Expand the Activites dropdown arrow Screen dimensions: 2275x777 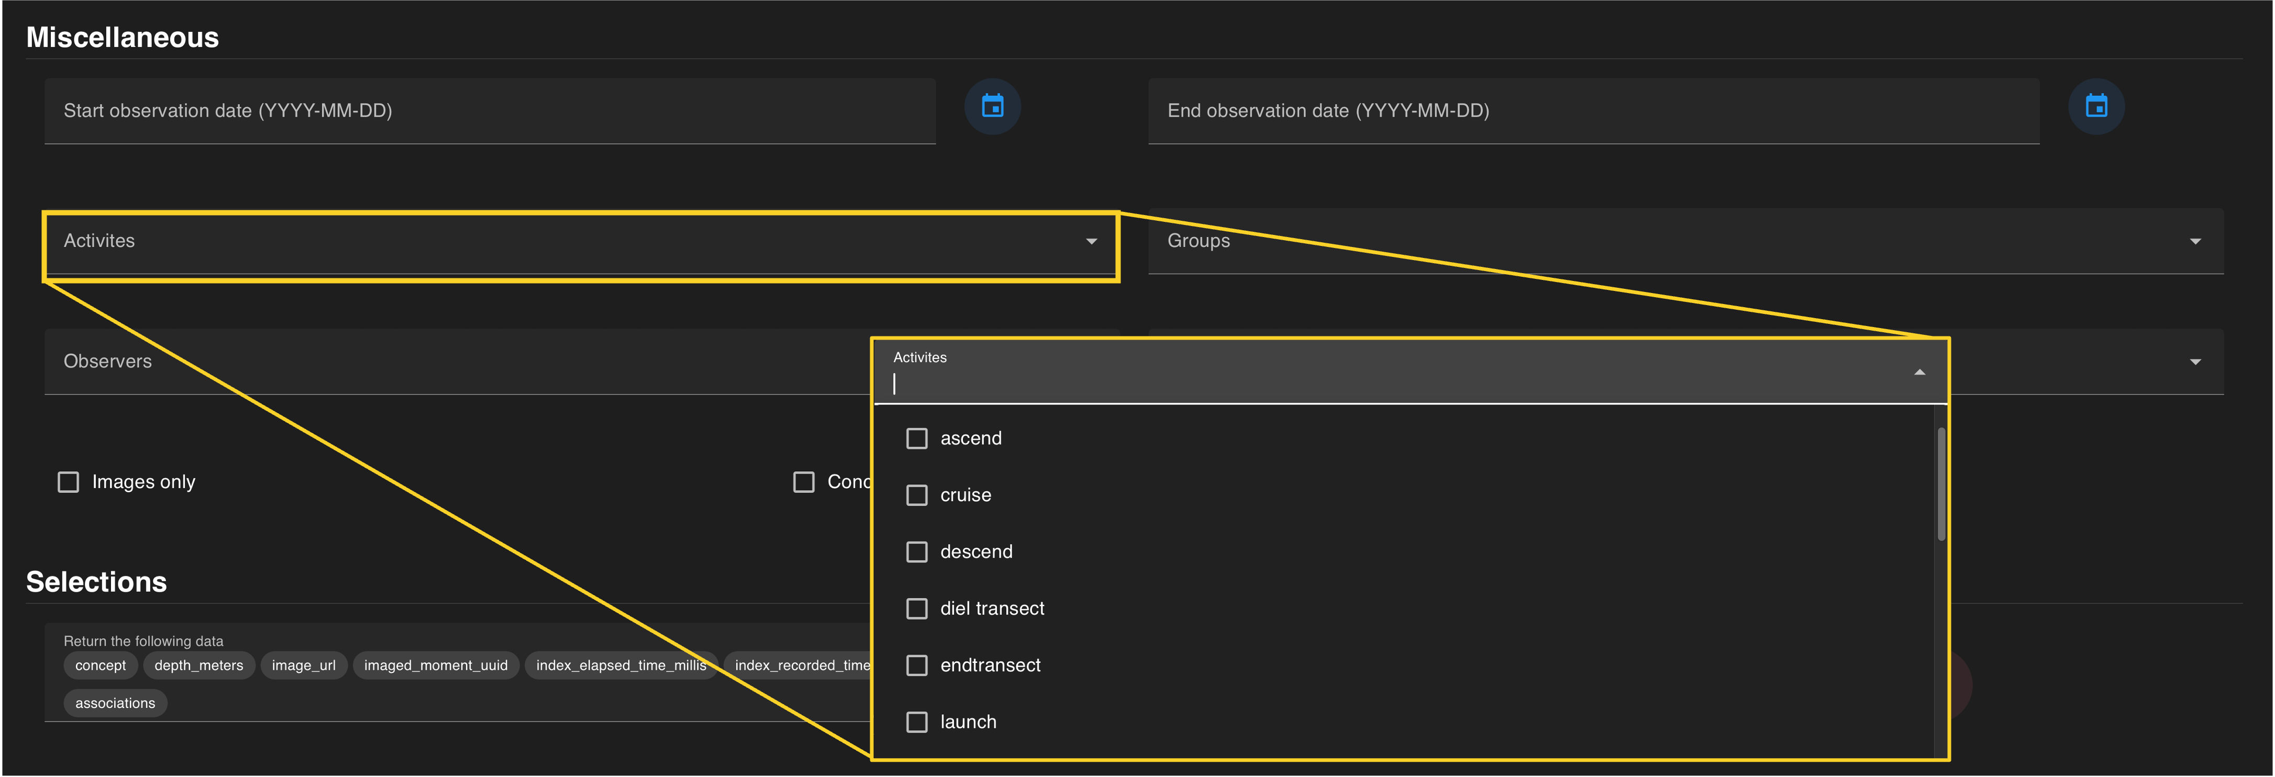pos(1091,242)
